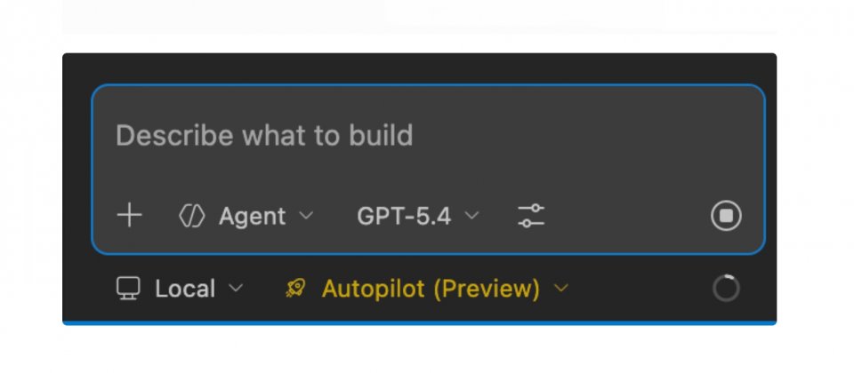Expand the Autopilot (Preview) chevron
This screenshot has height=373, width=854.
tap(560, 289)
